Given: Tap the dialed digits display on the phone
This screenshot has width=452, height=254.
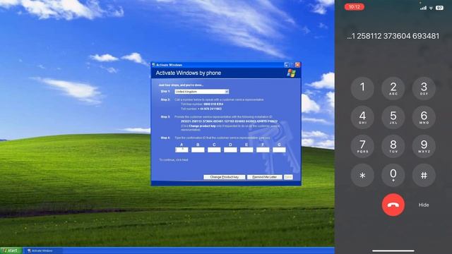Looking at the screenshot, I should click(x=393, y=36).
